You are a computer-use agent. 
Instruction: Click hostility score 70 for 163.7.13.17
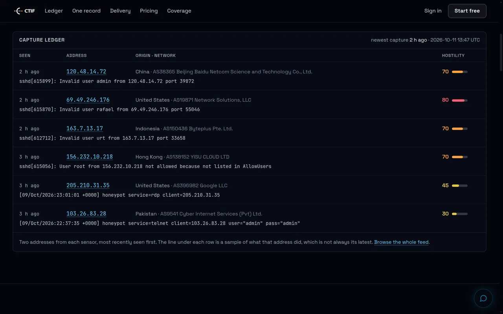pyautogui.click(x=445, y=128)
